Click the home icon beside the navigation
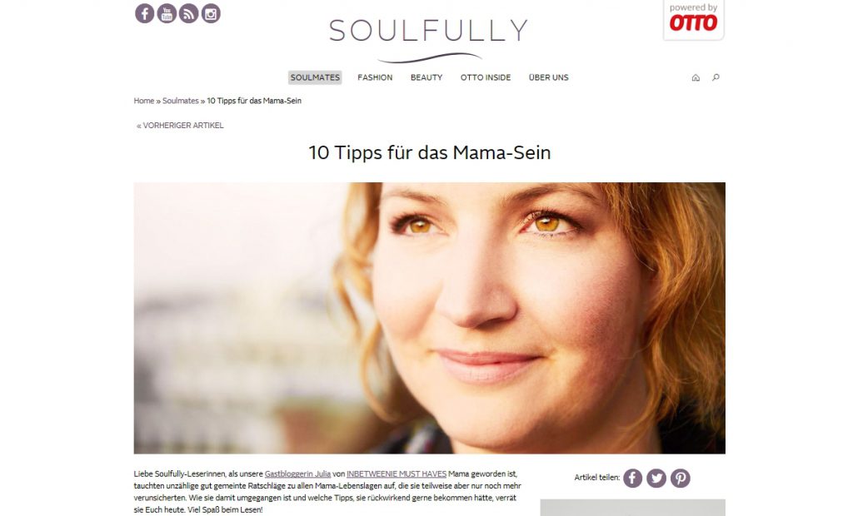The width and height of the screenshot is (853, 516). click(696, 77)
